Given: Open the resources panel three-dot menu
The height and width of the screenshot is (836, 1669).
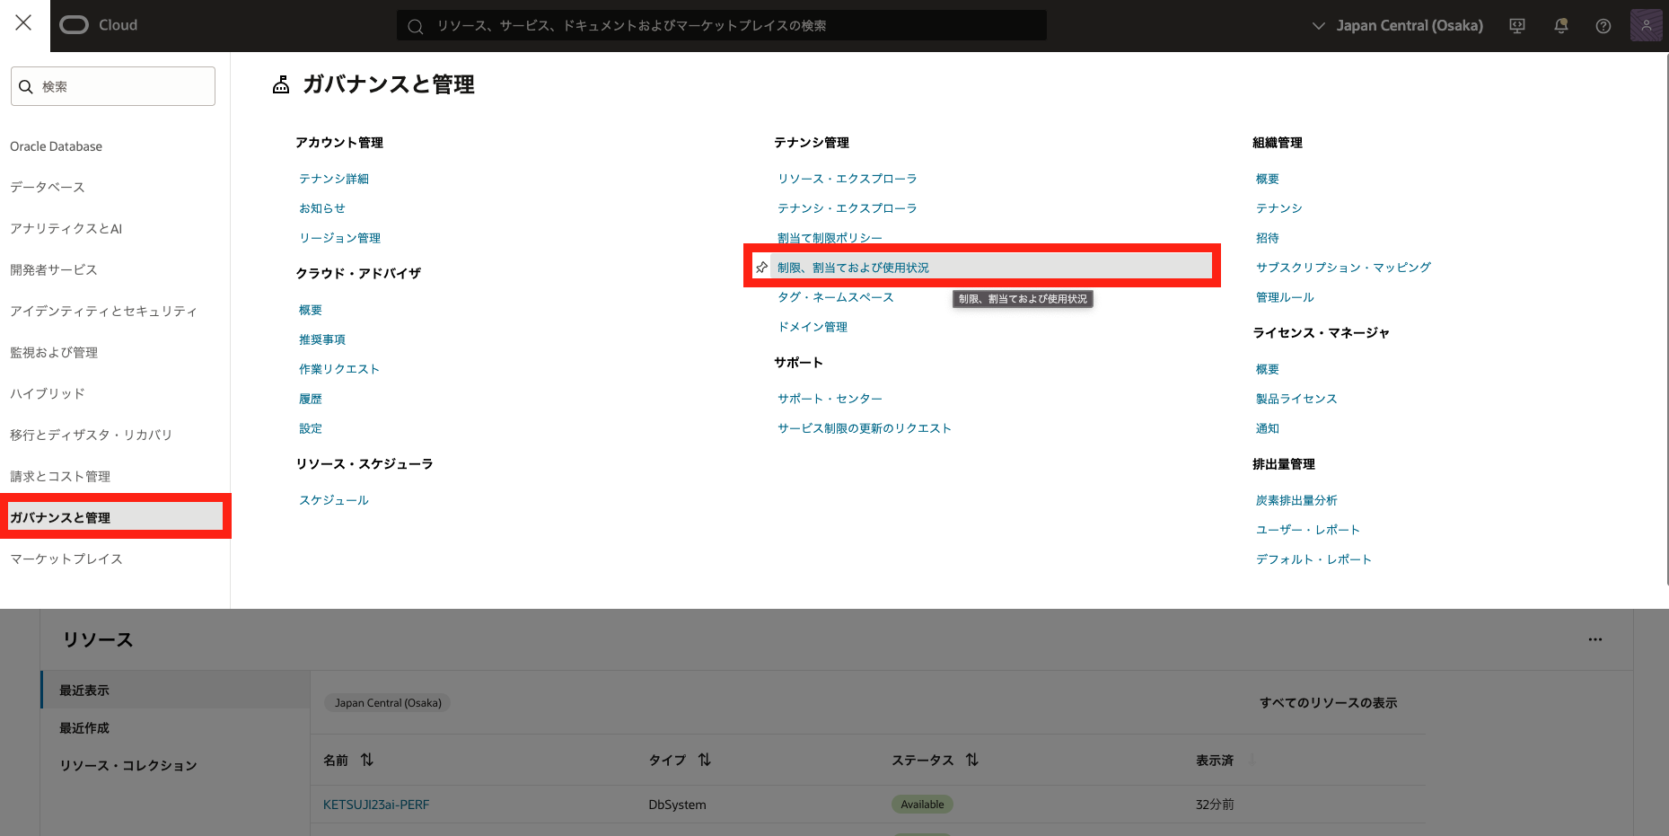Looking at the screenshot, I should tap(1594, 639).
